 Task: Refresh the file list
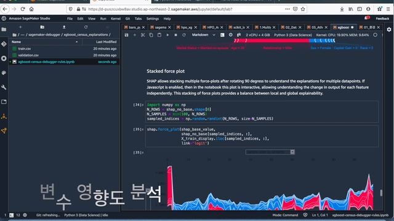86,27
